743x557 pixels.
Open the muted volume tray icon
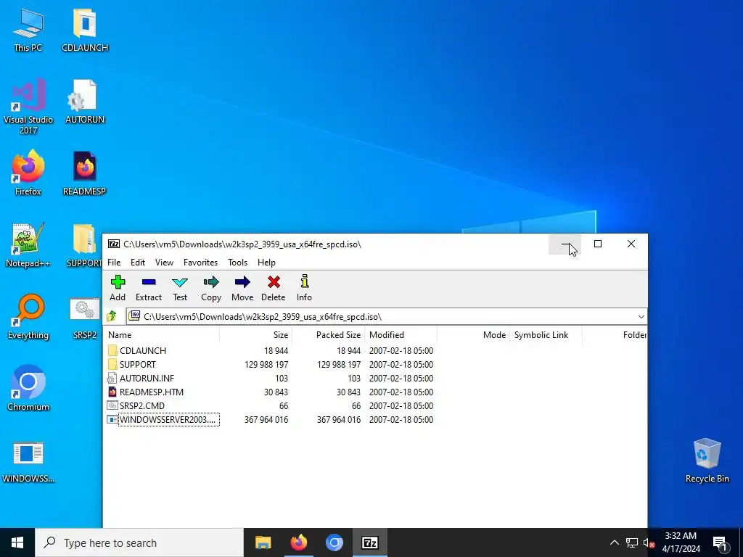649,542
